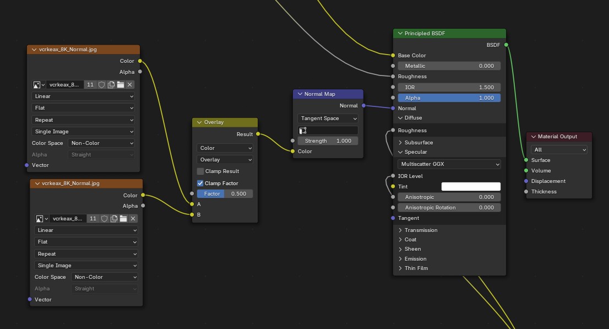Click the Thickness input socket
The width and height of the screenshot is (609, 329).
click(x=526, y=192)
